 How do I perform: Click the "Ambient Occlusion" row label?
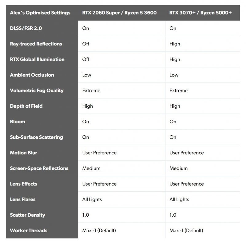coord(32,75)
